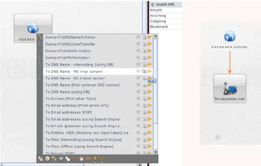
Task: Click the orange delete circle icon
Action: pyautogui.click(x=47, y=159)
